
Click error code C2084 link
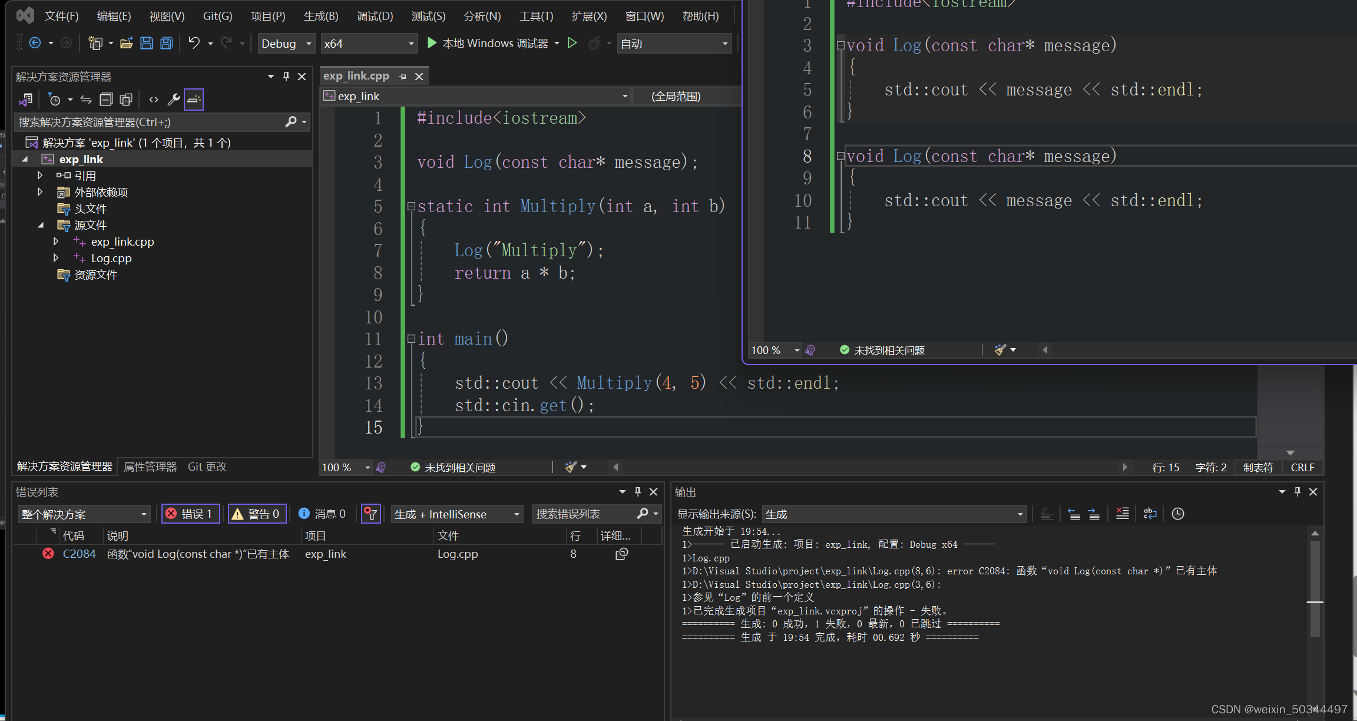point(79,554)
